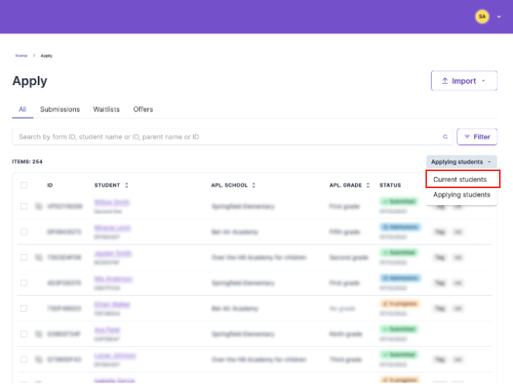Check the first row's checkbox
Screen dimensions: 513x384
pos(24,205)
